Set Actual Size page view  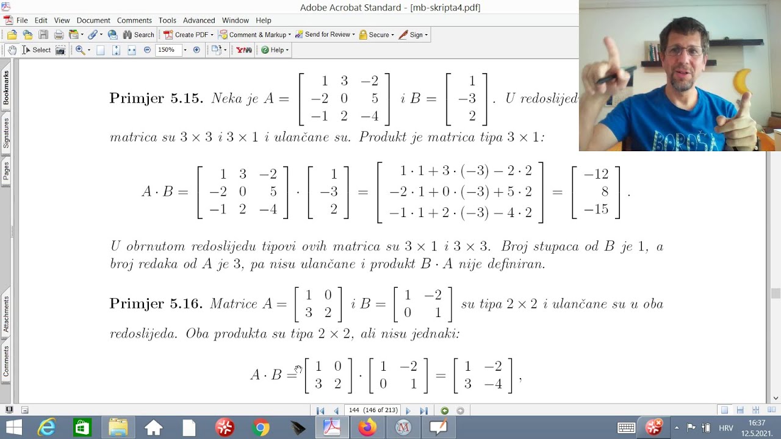(101, 50)
